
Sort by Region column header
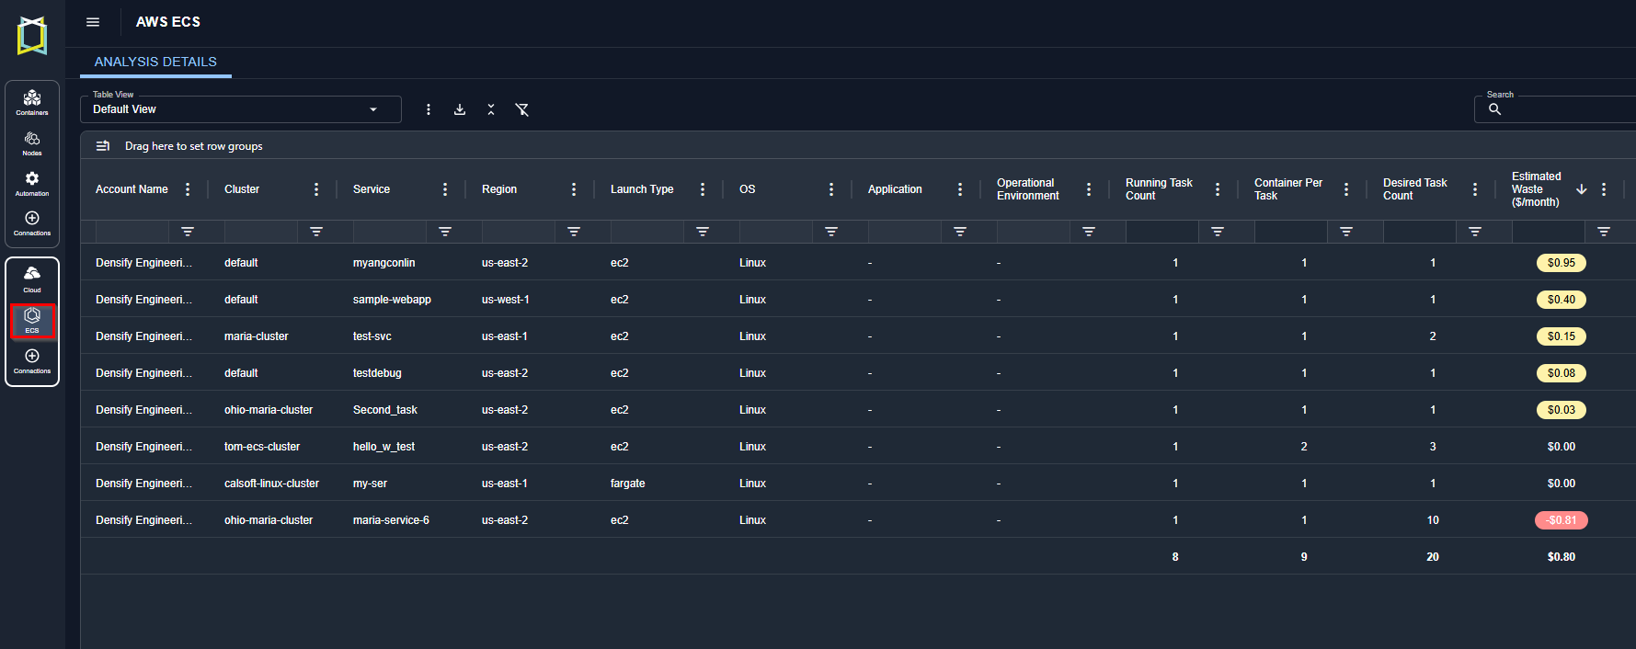click(x=499, y=189)
